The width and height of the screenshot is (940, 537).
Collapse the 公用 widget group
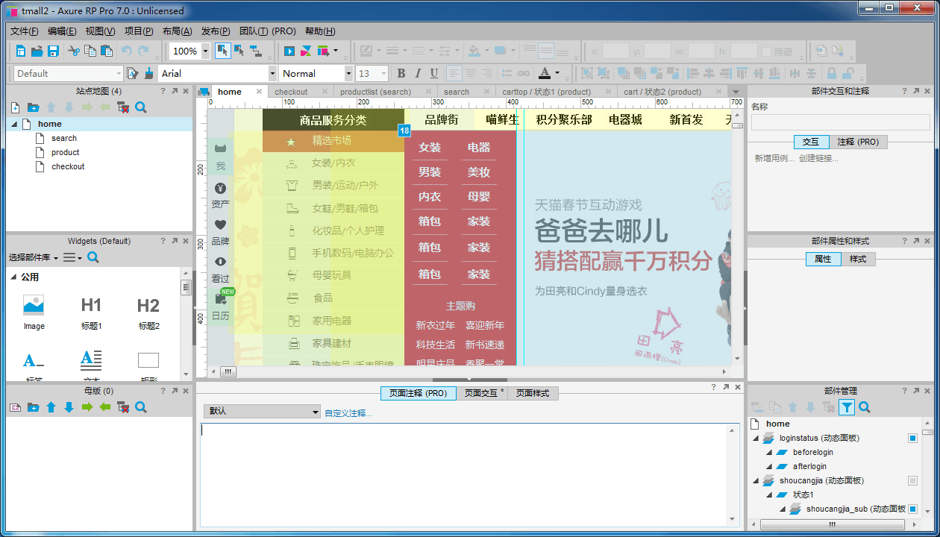pos(13,277)
